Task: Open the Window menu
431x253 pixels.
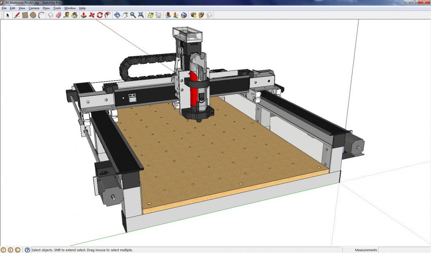Action: (x=70, y=8)
